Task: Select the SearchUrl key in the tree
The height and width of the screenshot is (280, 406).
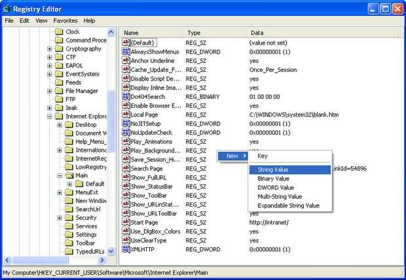Action: [x=88, y=209]
